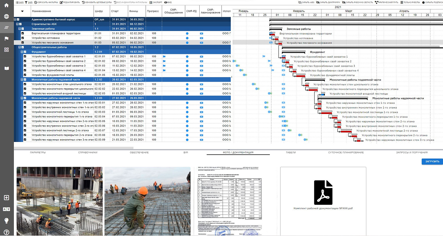
Task: Click СМР-РД blue dot for Устройство фундаментной плиты
Action: (187, 75)
